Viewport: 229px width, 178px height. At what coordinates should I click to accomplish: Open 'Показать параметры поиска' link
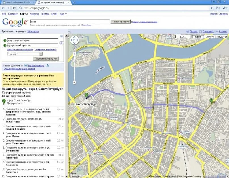point(144,22)
